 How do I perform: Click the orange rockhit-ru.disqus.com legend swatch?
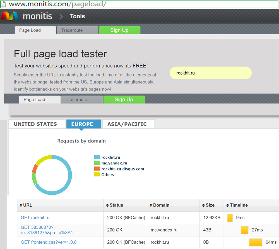pos(97,169)
